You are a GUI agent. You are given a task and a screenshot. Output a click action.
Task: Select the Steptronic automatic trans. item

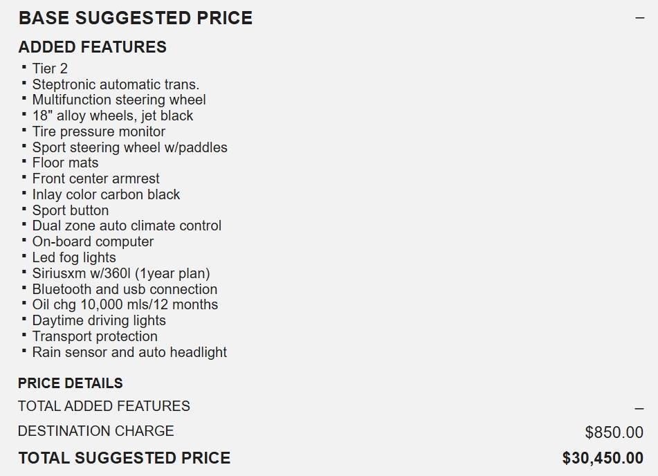pyautogui.click(x=116, y=84)
